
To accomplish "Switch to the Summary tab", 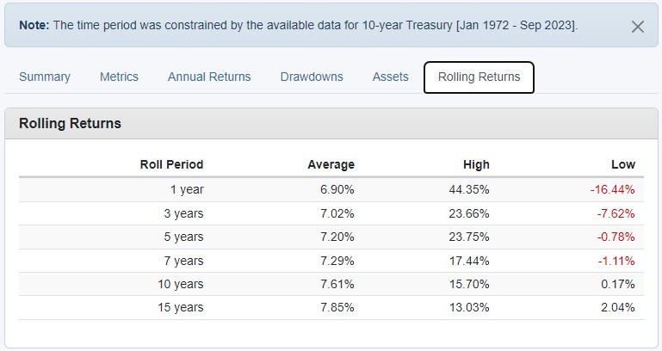I will (x=44, y=77).
